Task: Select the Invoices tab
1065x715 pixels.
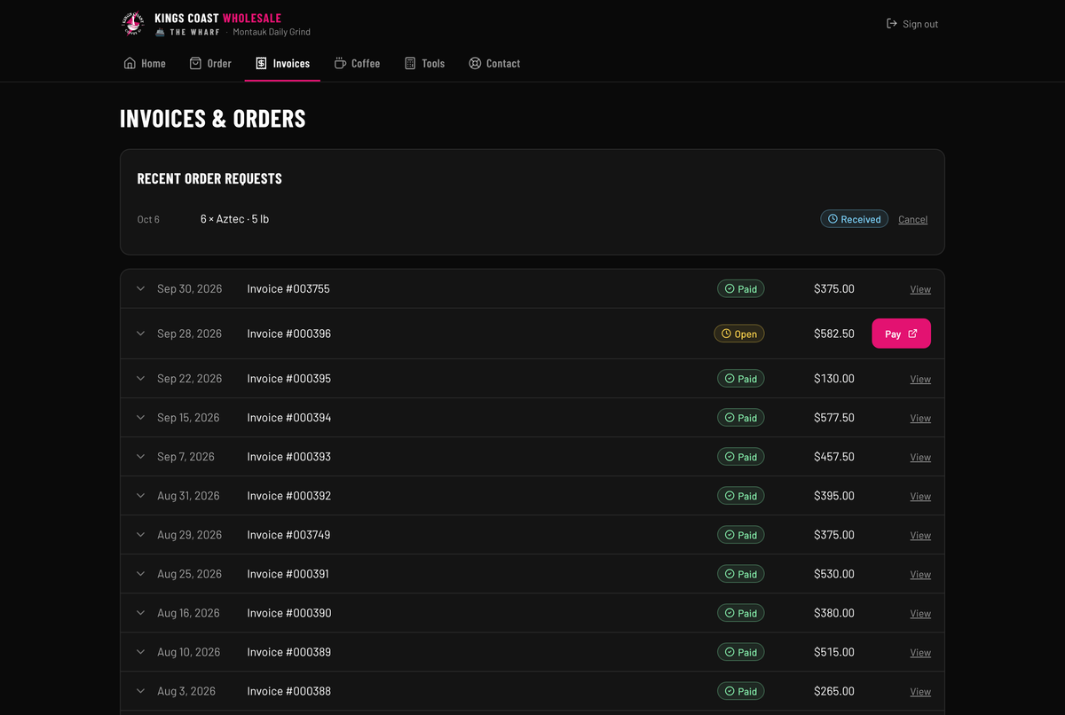Action: (282, 63)
